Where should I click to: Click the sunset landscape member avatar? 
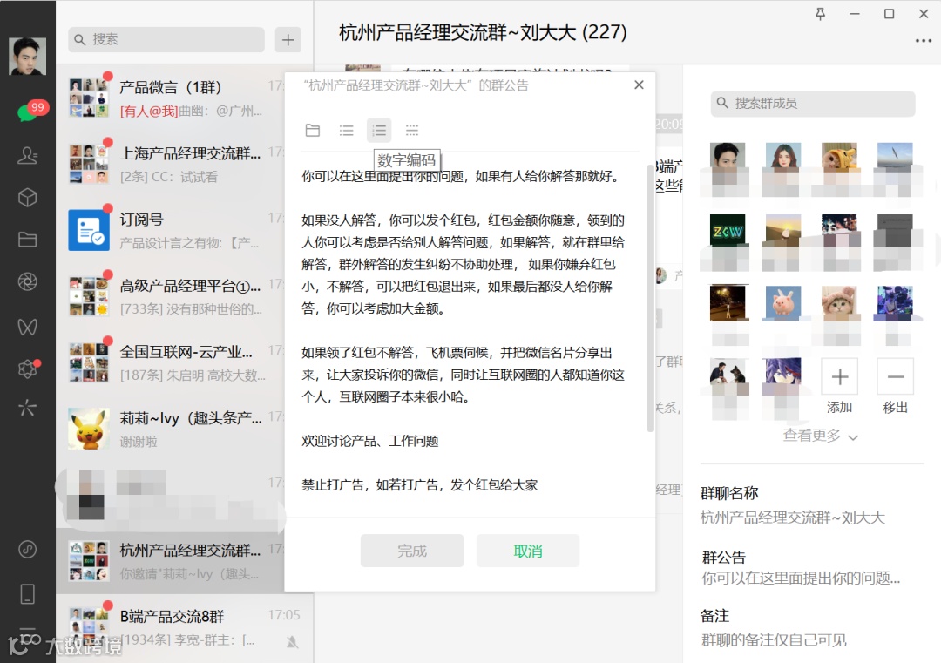coord(783,233)
